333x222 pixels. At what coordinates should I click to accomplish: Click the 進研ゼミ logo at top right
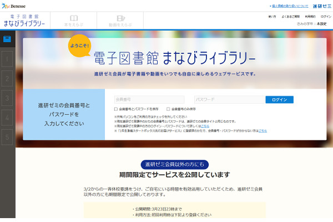pyautogui.click(x=322, y=6)
